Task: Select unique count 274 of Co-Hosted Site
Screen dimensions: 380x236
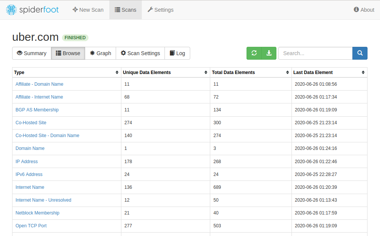Action: 128,122
